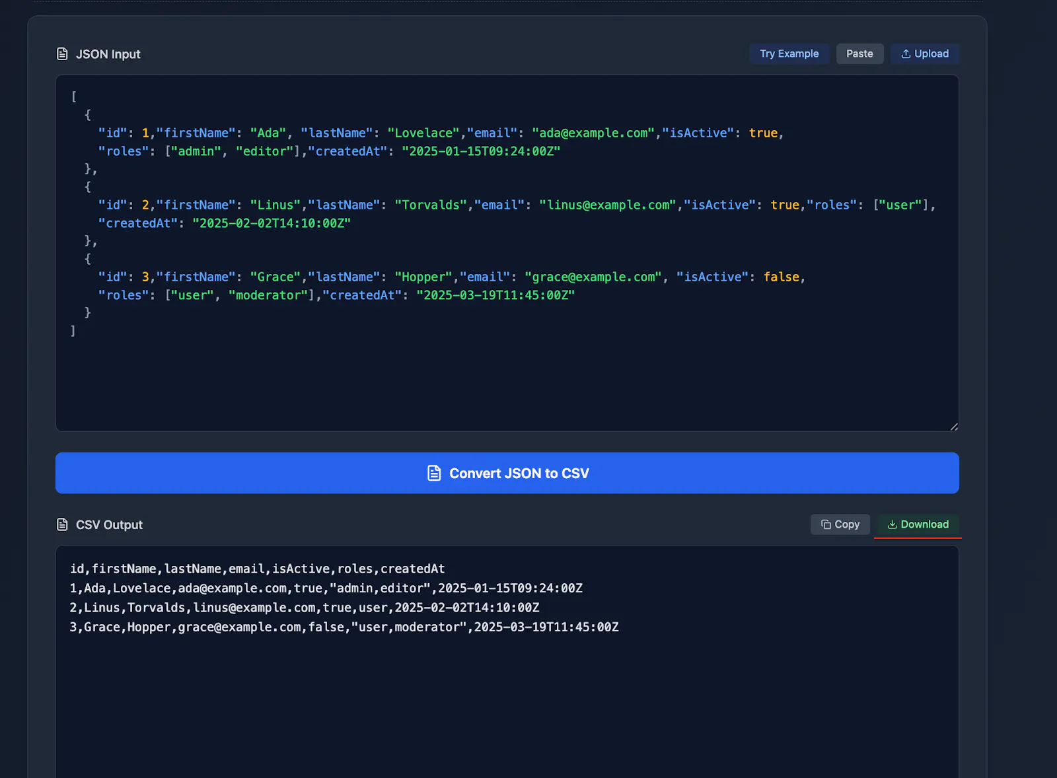This screenshot has width=1057, height=778.
Task: Click the JSON input resize handle
Action: (x=954, y=427)
